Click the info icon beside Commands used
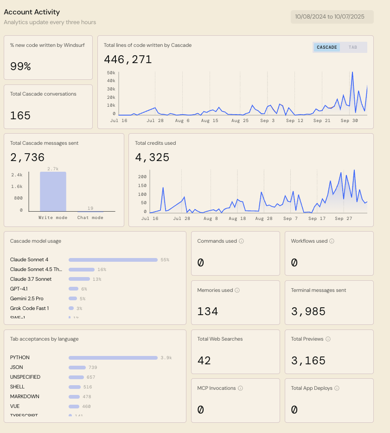The height and width of the screenshot is (433, 390). [x=242, y=241]
